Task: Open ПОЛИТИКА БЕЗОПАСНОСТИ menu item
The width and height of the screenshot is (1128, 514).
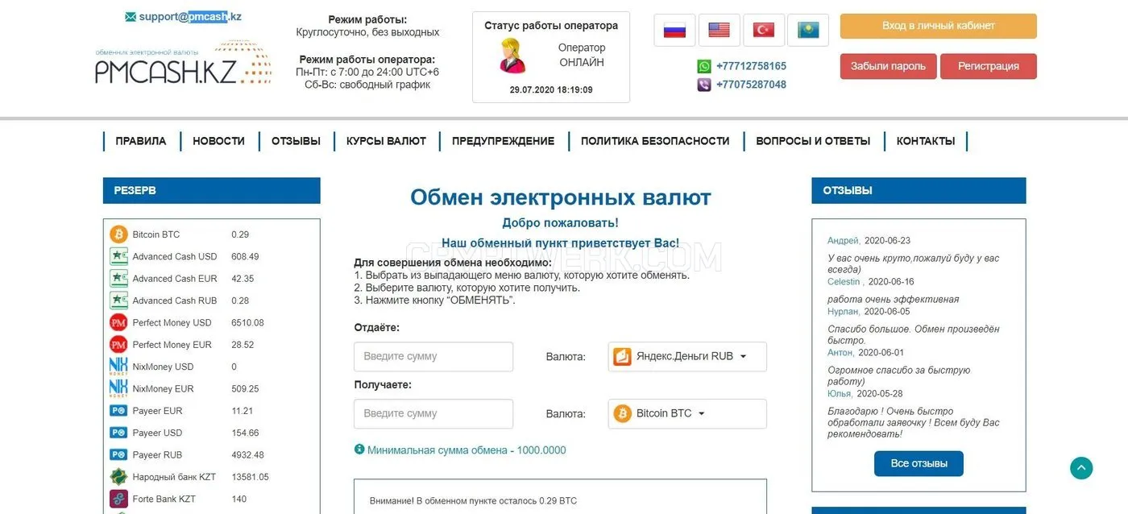Action: tap(655, 141)
